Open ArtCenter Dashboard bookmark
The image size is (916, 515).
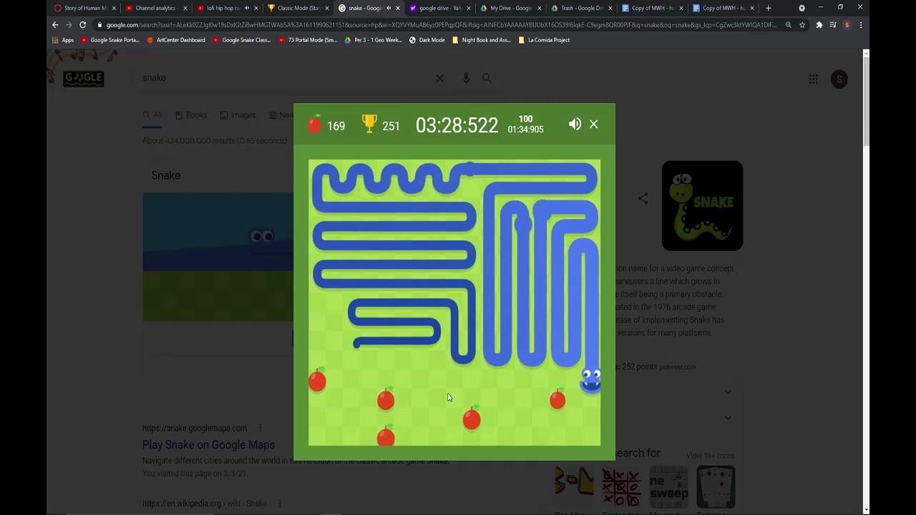click(176, 40)
